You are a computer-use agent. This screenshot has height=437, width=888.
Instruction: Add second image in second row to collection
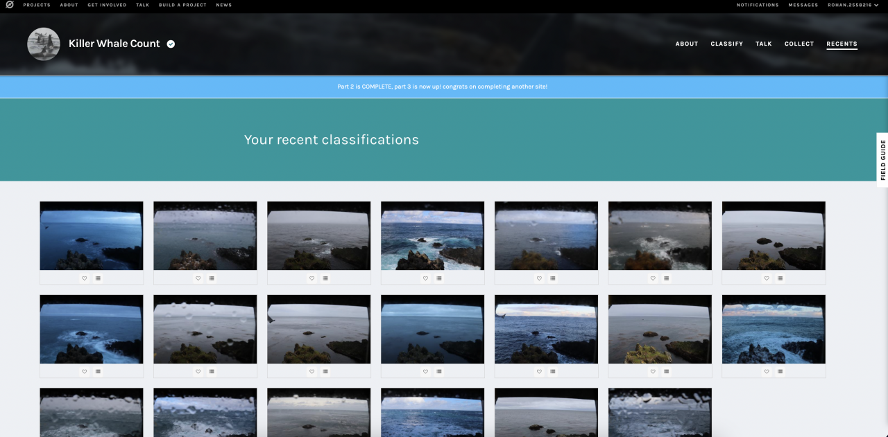click(x=212, y=371)
